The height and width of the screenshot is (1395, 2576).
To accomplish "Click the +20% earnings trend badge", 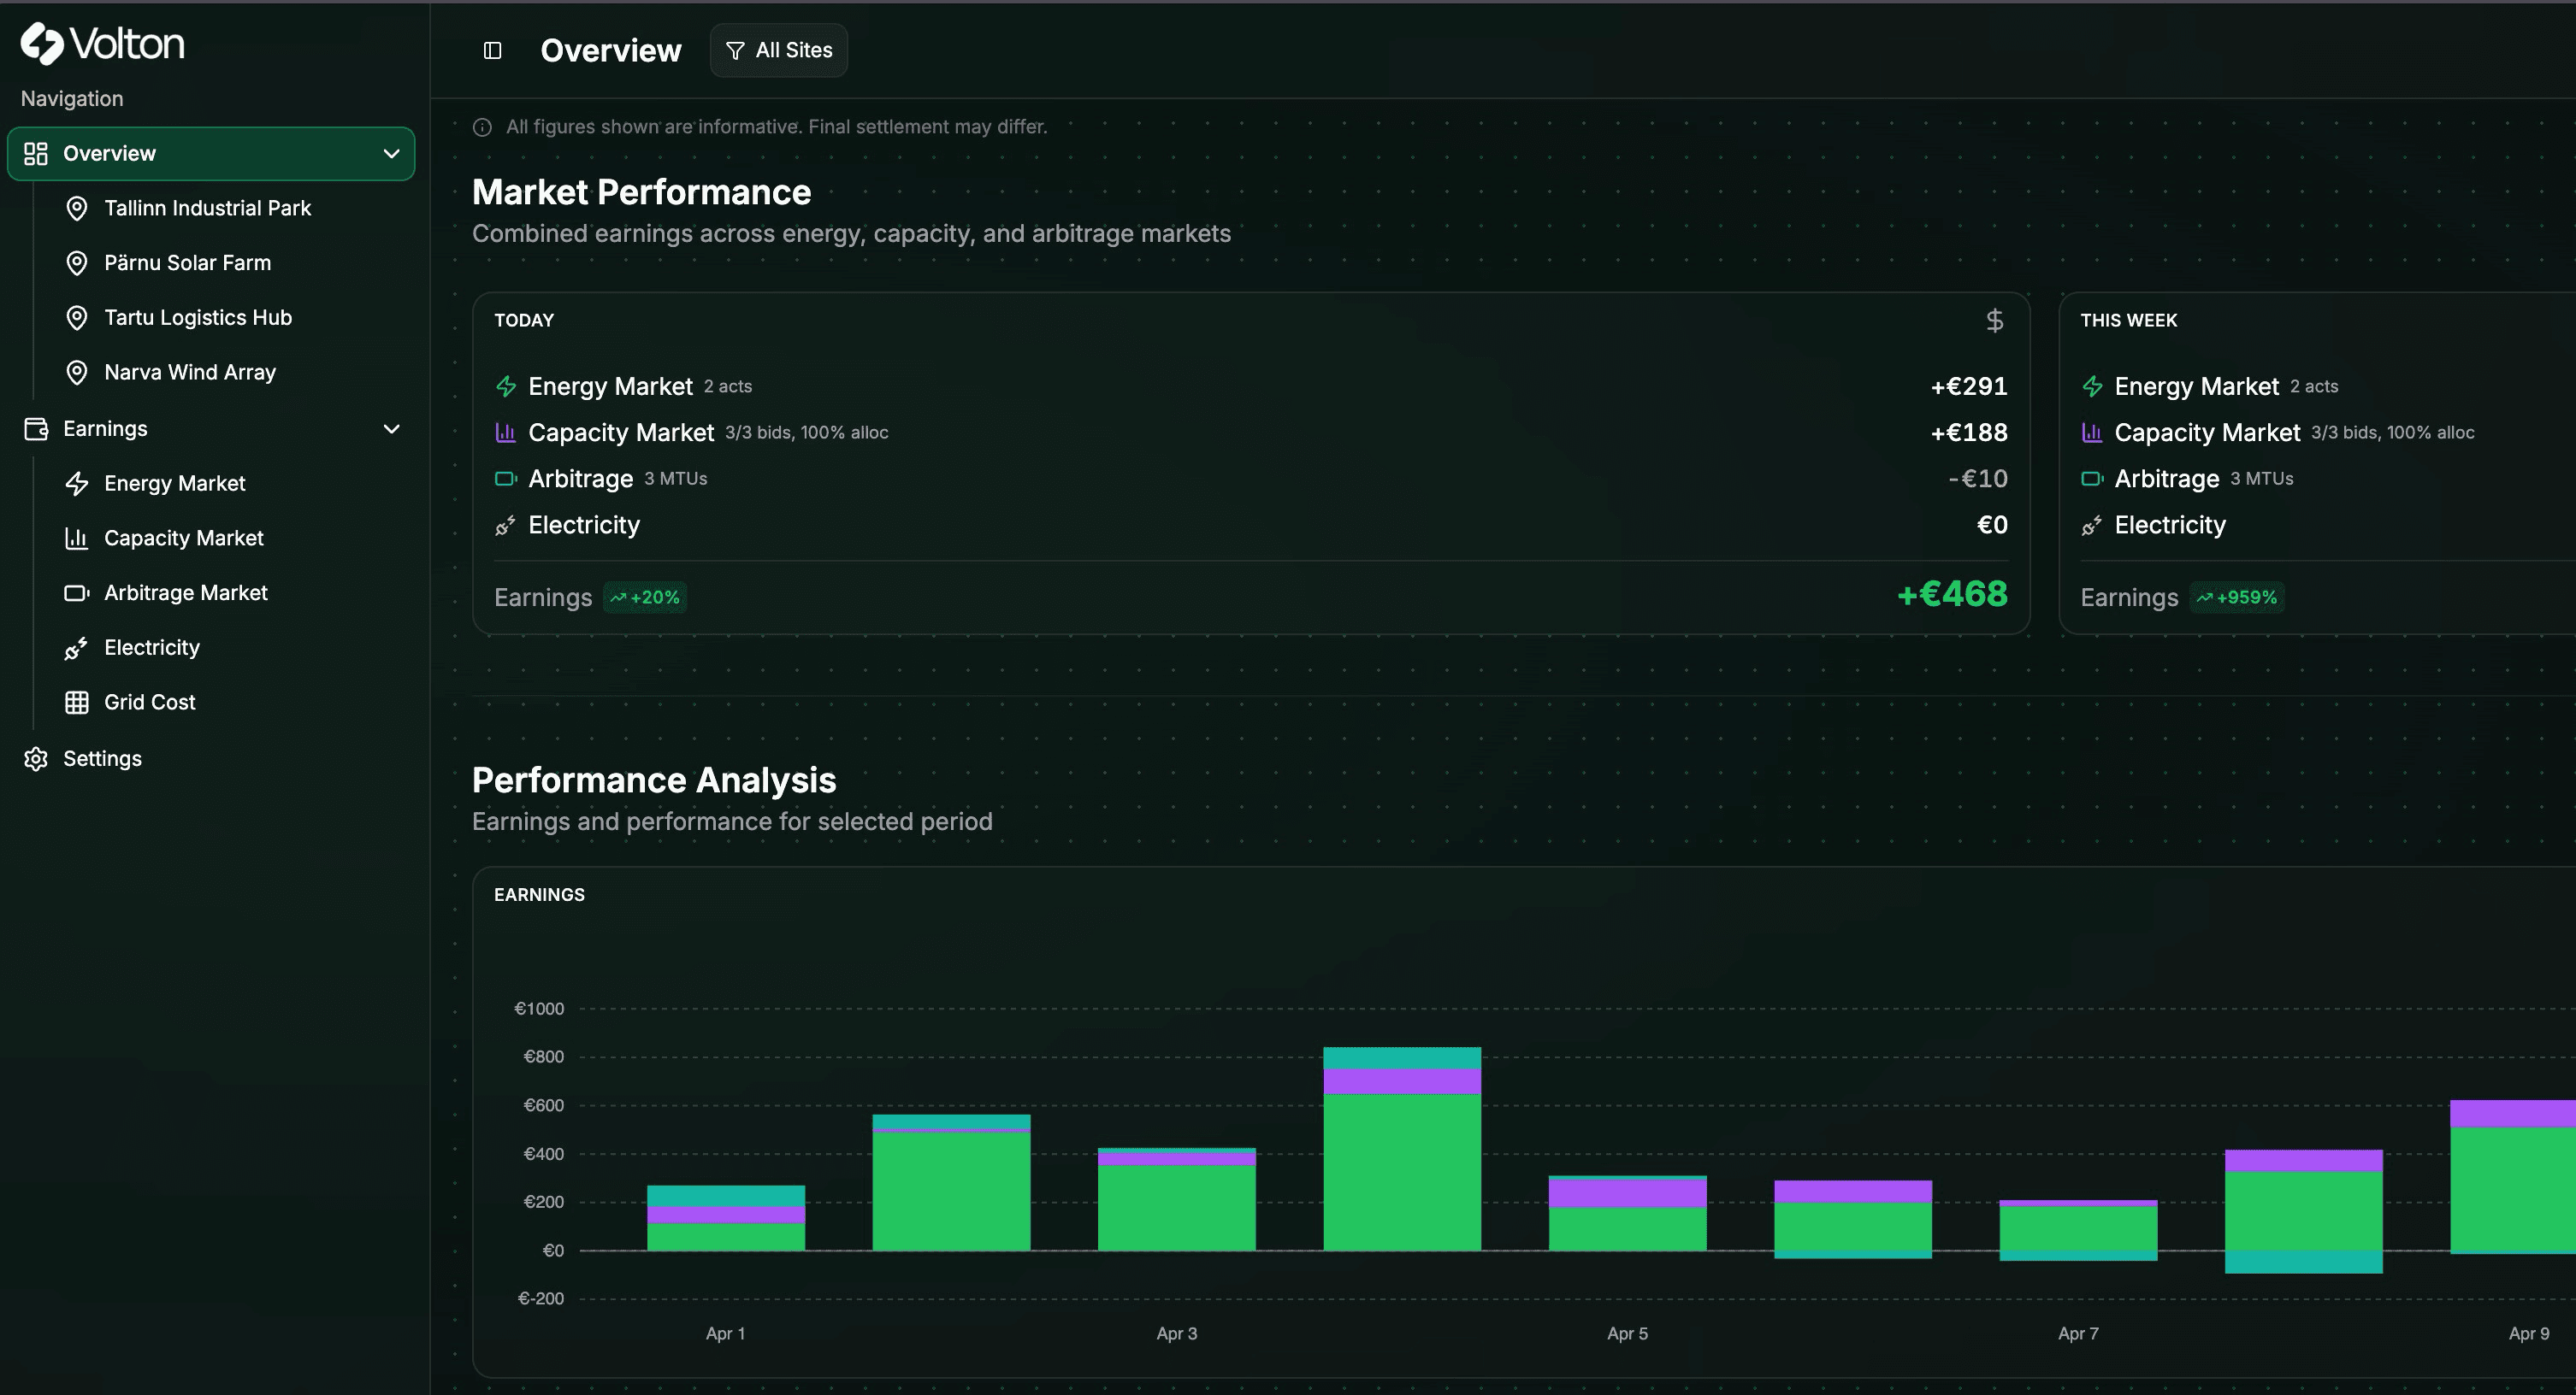I will pos(645,597).
